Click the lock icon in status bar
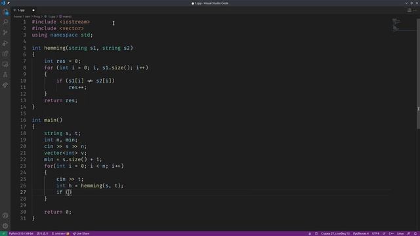This screenshot has height=236, width=420. (310, 233)
